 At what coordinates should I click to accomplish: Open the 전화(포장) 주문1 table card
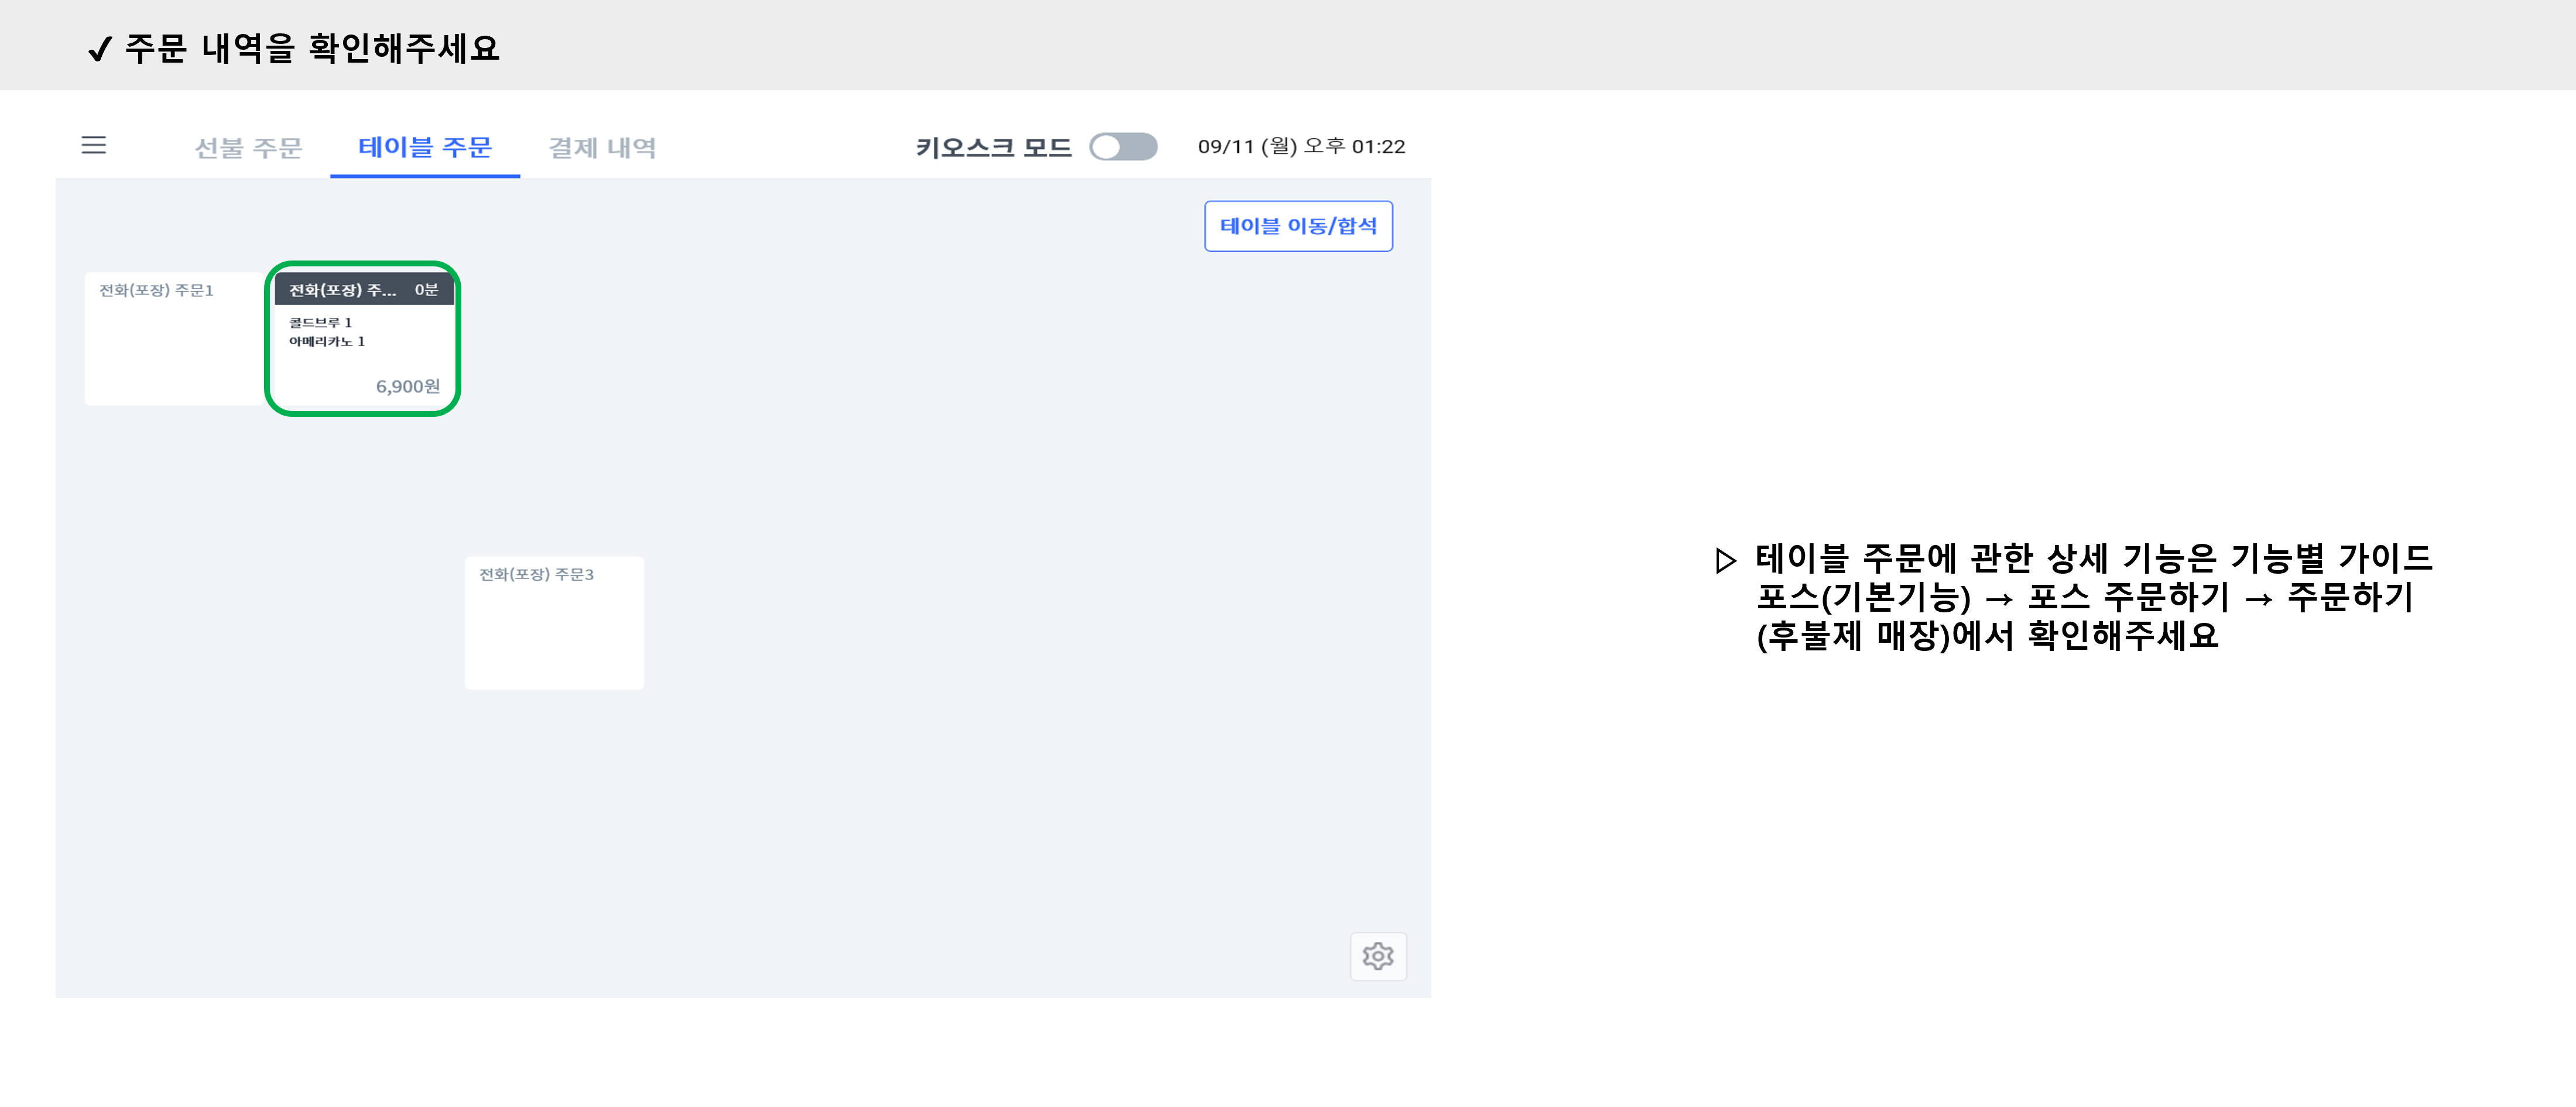tap(172, 339)
